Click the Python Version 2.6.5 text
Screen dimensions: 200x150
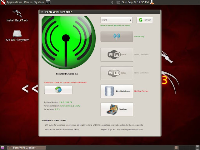click(x=58, y=102)
